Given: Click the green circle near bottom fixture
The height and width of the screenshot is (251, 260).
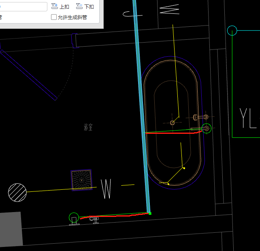Looking at the screenshot, I should point(74,217).
